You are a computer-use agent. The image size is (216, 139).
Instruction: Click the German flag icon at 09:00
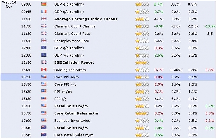click(44, 4)
